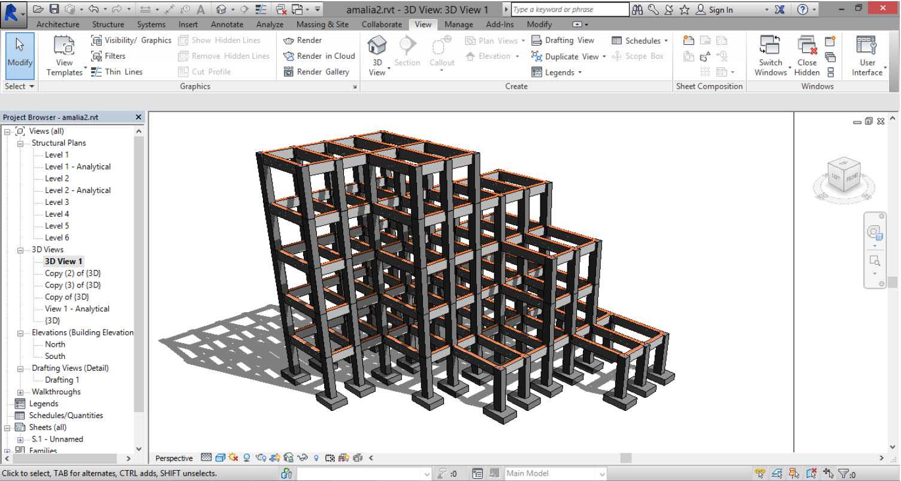Click Sign In link
This screenshot has width=901, height=481.
point(721,10)
